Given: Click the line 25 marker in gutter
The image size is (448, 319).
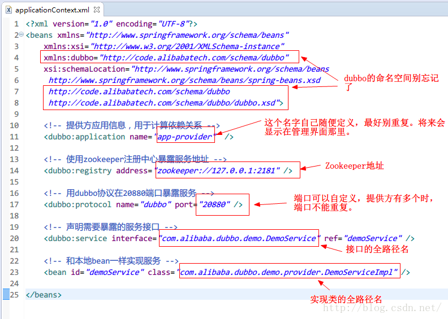Looking at the screenshot, I should click(6, 294).
